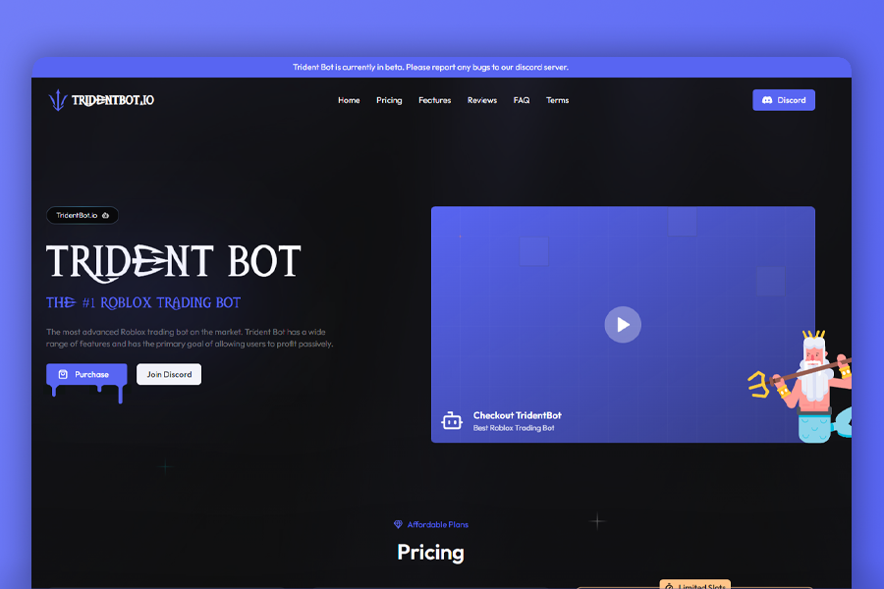Screen dimensions: 884x589
Task: Click the robot icon beside Checkout TridentBot
Action: [x=452, y=421]
